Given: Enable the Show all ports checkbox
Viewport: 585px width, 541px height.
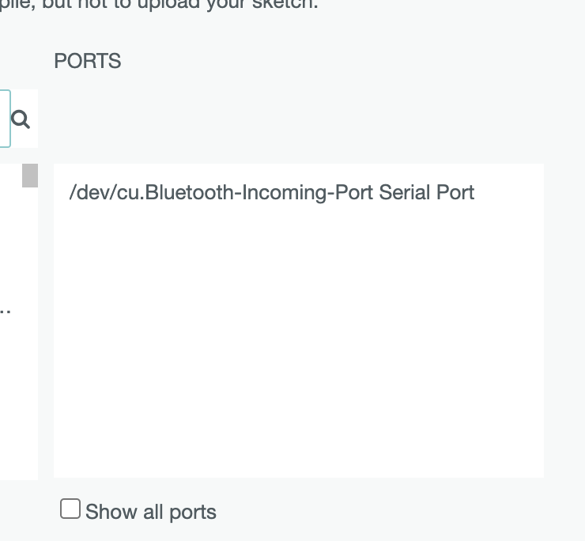Looking at the screenshot, I should 70,509.
